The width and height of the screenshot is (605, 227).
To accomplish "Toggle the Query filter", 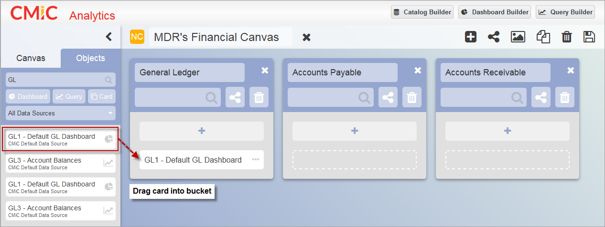I will pyautogui.click(x=69, y=96).
